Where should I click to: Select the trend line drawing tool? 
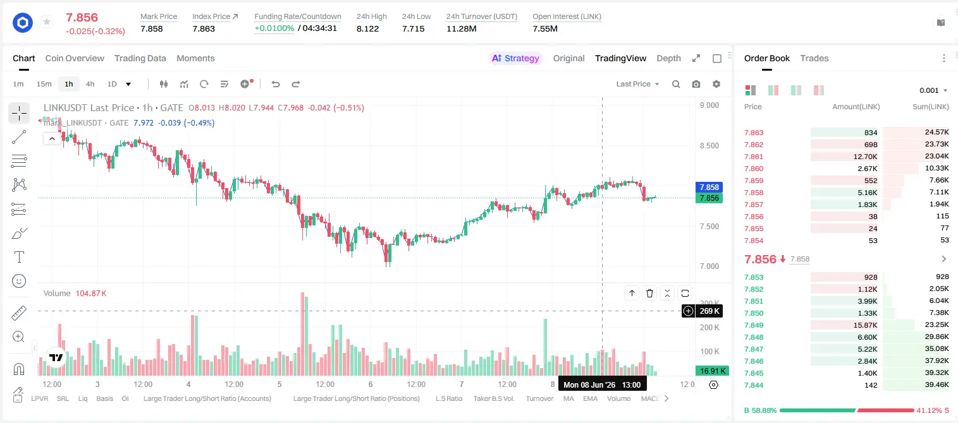tap(19, 137)
